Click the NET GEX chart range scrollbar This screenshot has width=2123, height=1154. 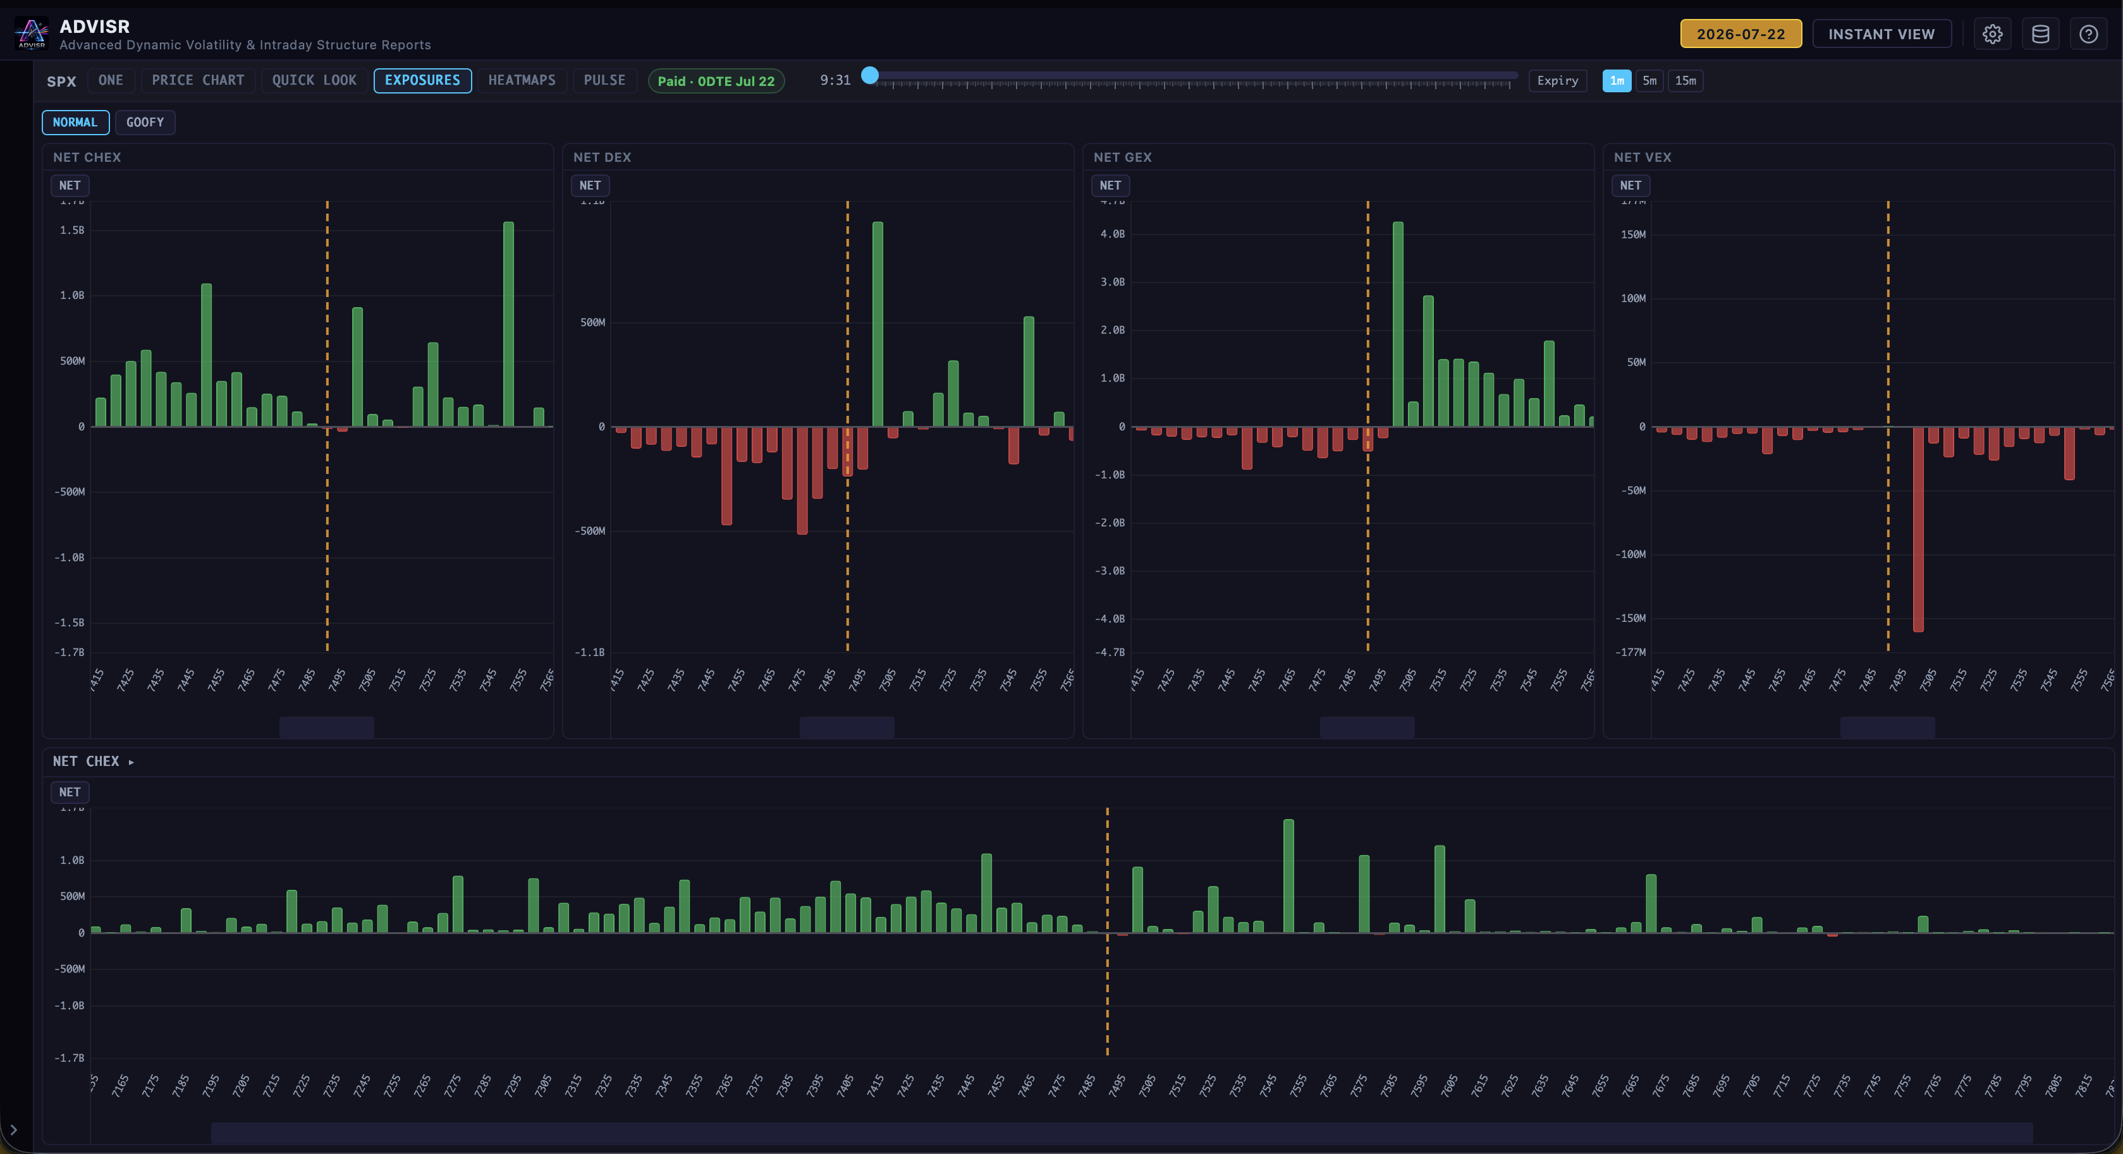(1367, 727)
